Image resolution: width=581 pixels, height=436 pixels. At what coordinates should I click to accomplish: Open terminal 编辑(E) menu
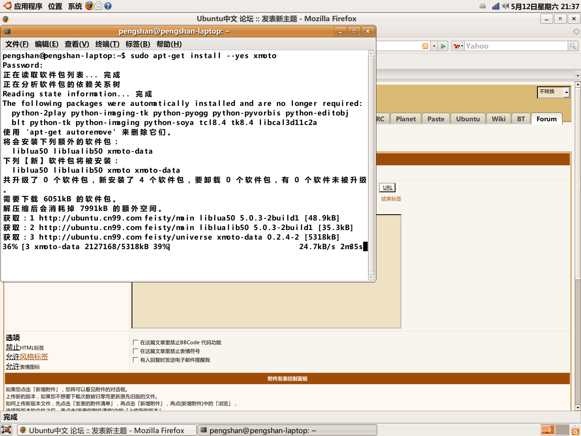pos(46,44)
